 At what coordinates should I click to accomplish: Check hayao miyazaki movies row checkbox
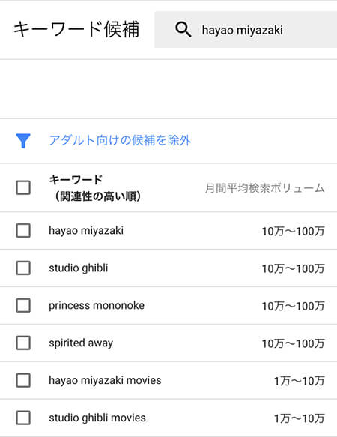(23, 380)
